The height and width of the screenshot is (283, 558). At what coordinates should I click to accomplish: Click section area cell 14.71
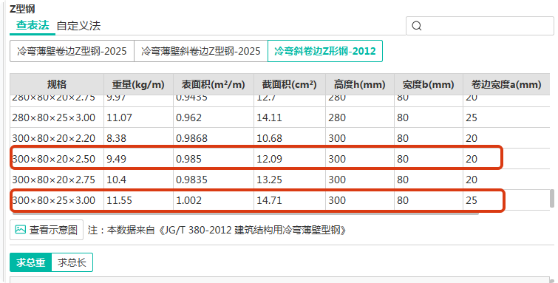click(x=290, y=200)
